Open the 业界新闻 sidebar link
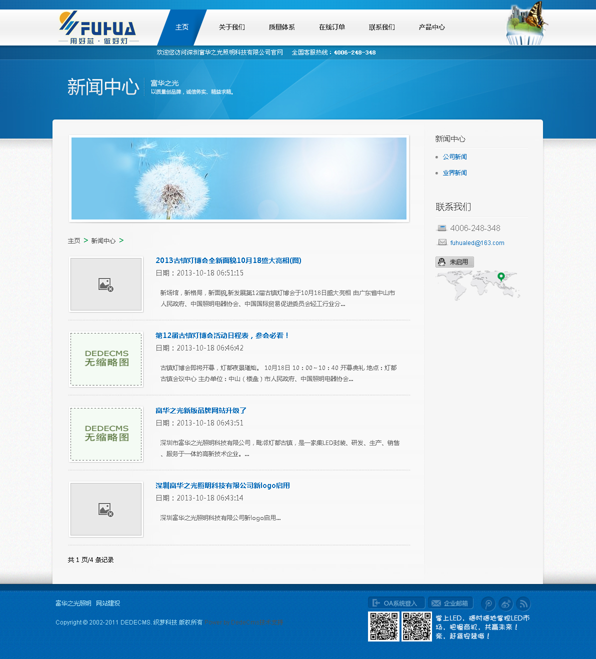 454,173
